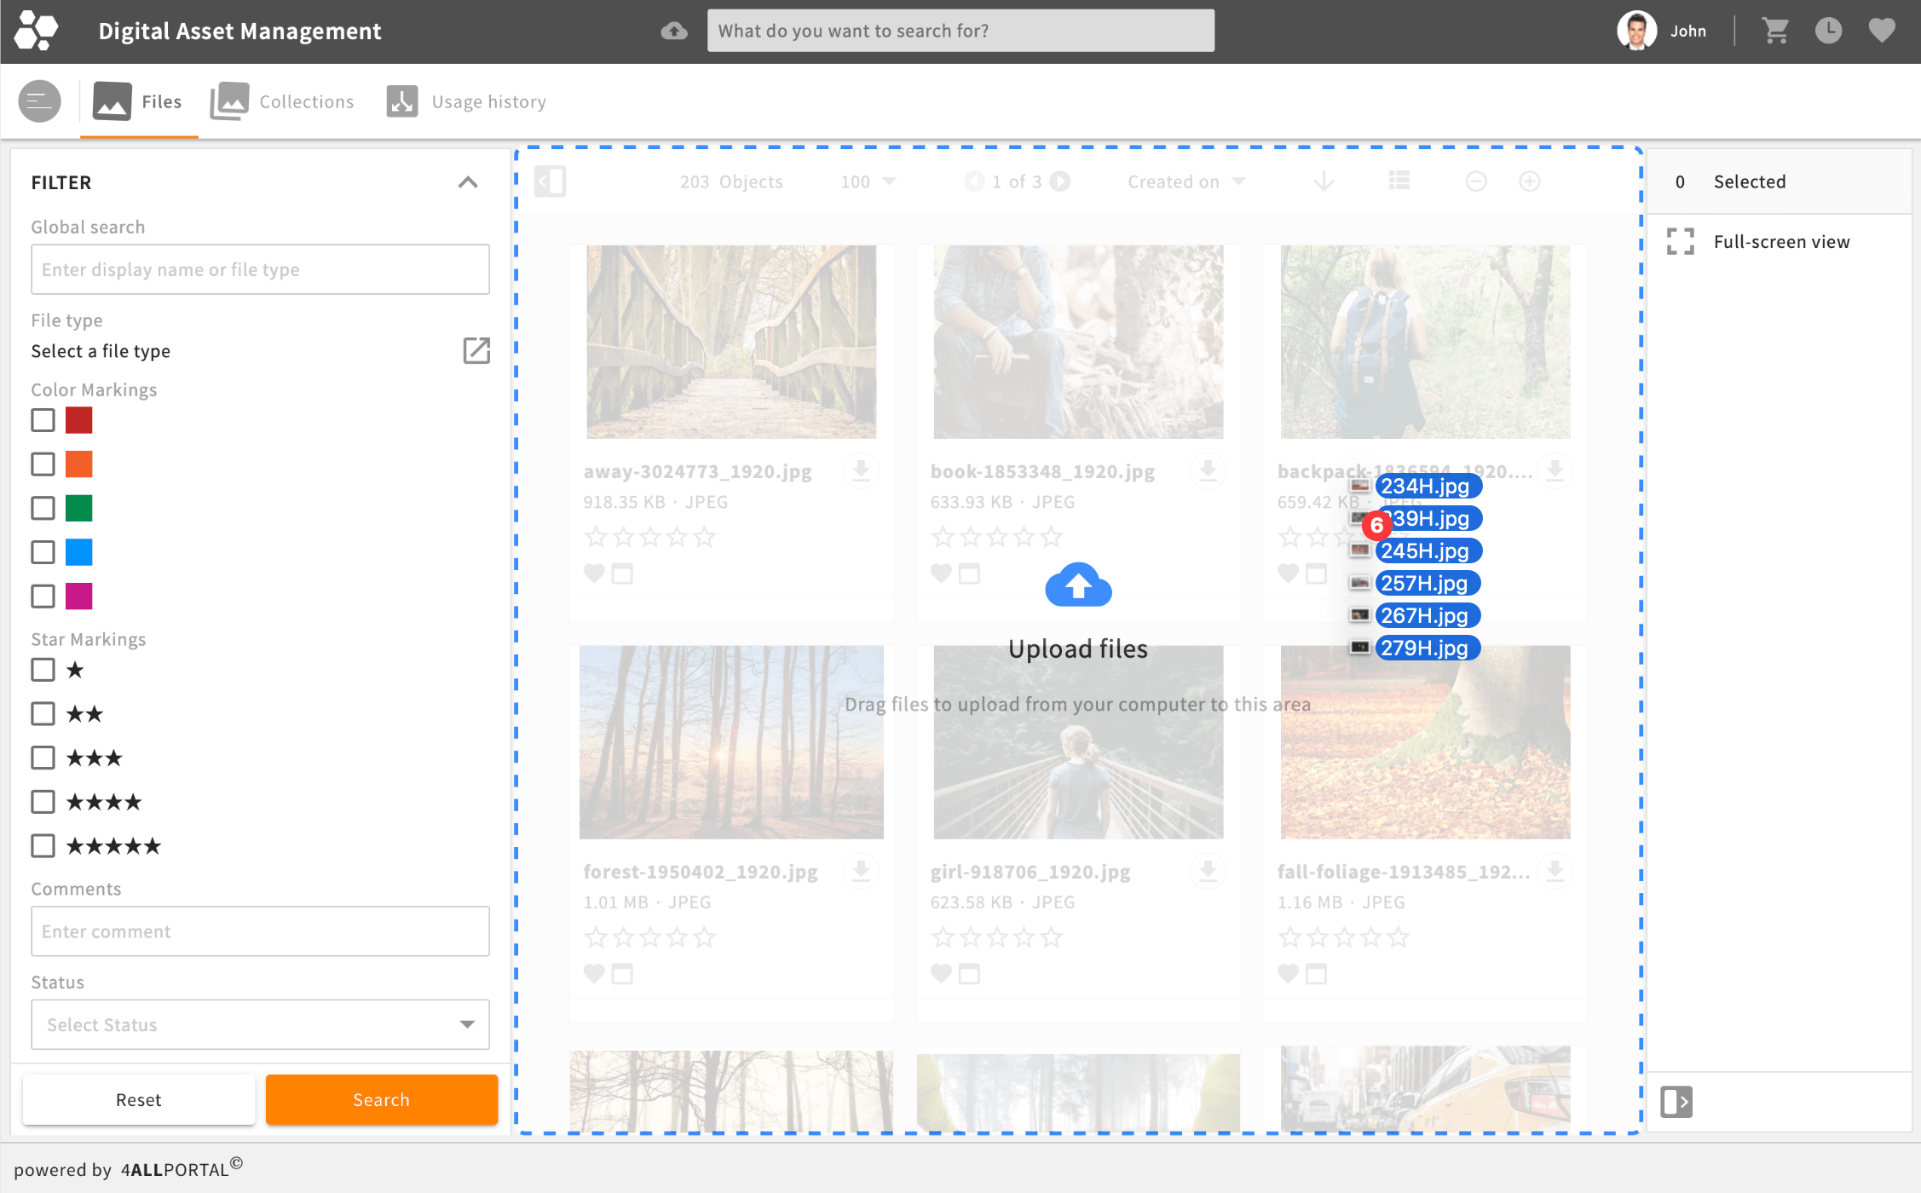1921x1193 pixels.
Task: Click the red color swatch
Action: (79, 420)
